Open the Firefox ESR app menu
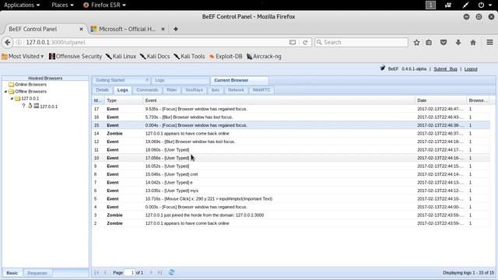The width and height of the screenshot is (498, 280). click(104, 5)
